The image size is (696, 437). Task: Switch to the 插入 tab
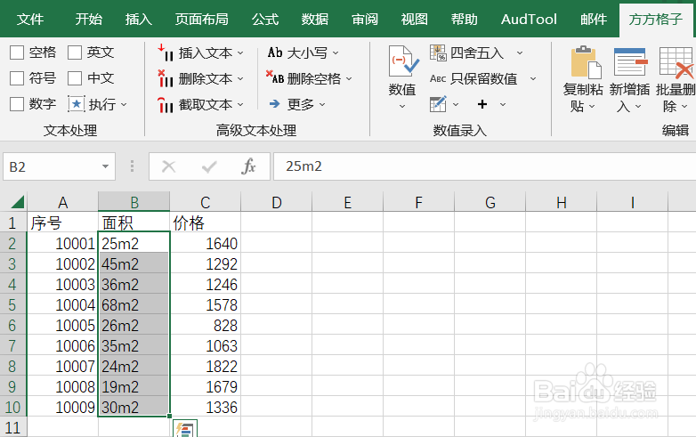(x=139, y=19)
